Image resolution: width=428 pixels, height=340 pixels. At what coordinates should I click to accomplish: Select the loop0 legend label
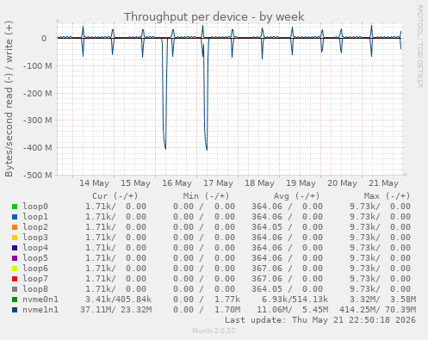tap(35, 207)
